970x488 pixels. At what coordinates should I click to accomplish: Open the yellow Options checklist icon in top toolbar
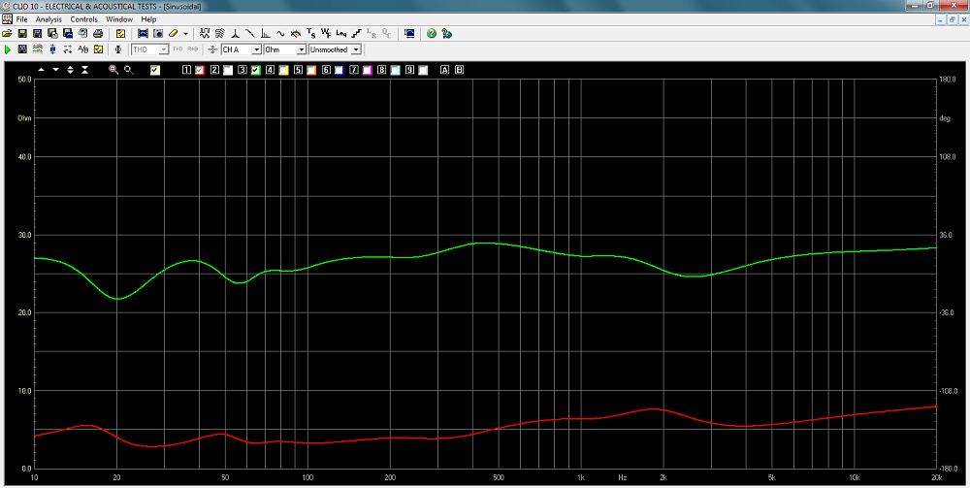pyautogui.click(x=120, y=33)
